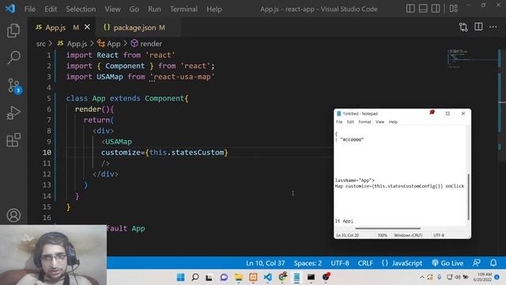Show hidden tray icons chevron
The image size is (506, 285).
pyautogui.click(x=421, y=277)
